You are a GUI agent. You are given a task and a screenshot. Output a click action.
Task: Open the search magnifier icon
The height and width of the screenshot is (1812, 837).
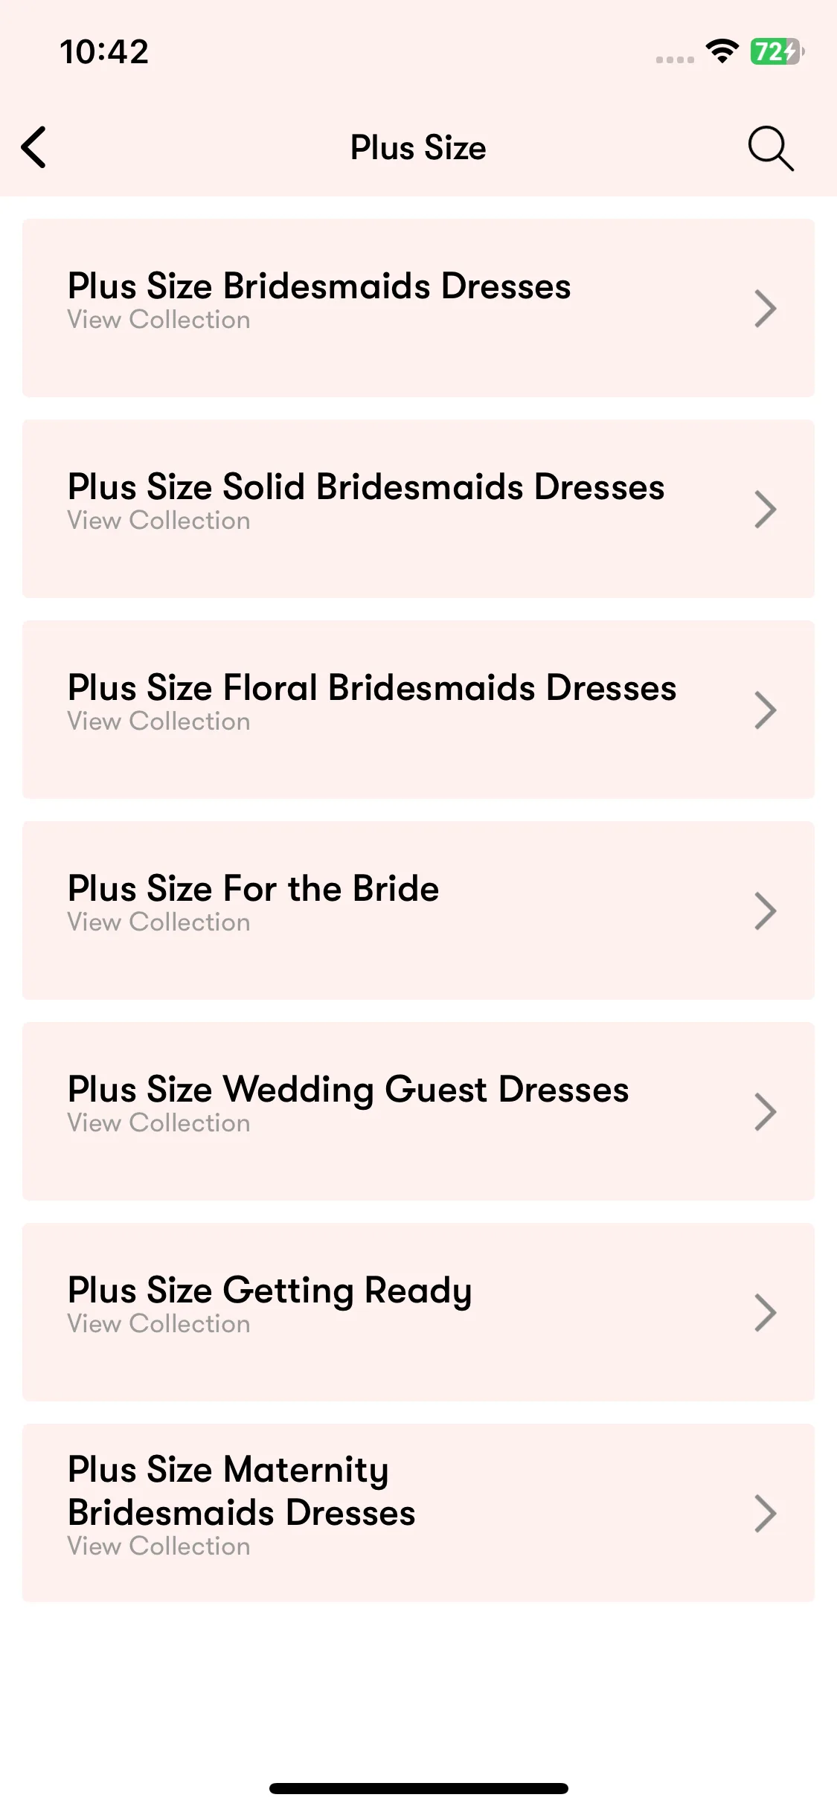[771, 148]
